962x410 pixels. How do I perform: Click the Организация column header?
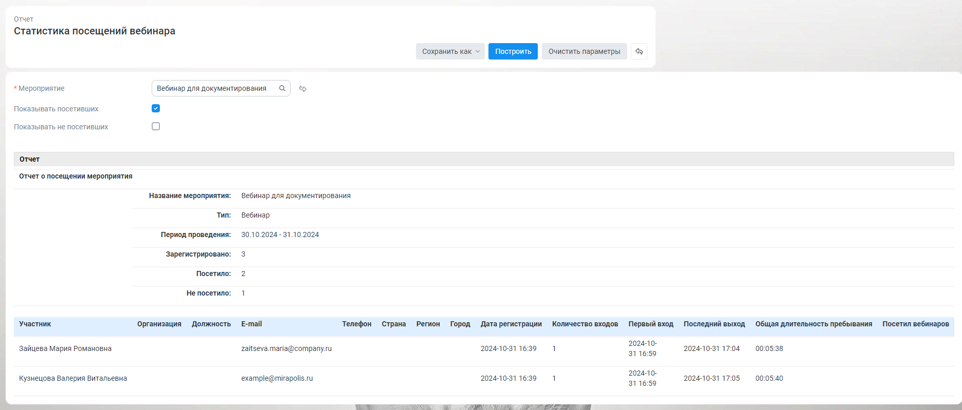click(159, 324)
